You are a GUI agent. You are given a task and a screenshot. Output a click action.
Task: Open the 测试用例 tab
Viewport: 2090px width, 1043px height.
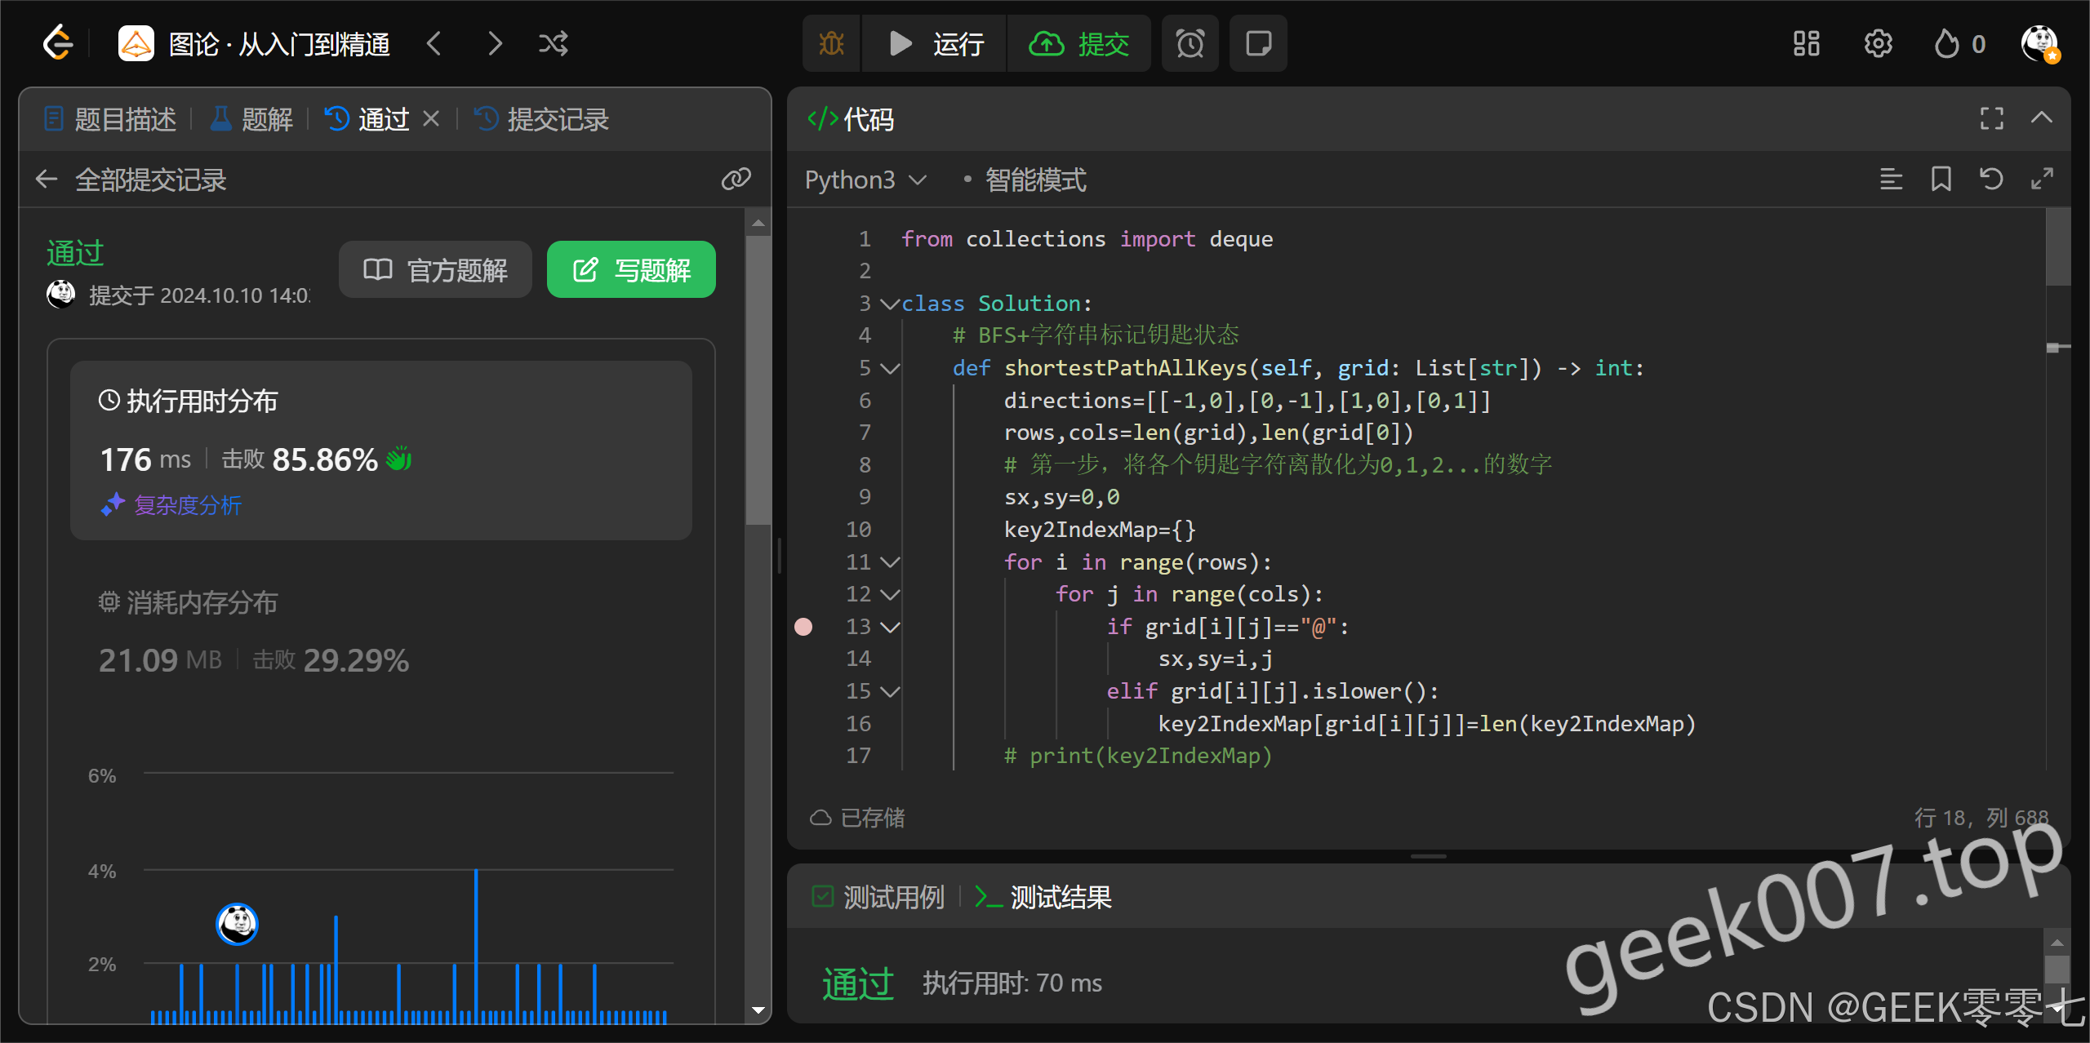tap(878, 897)
